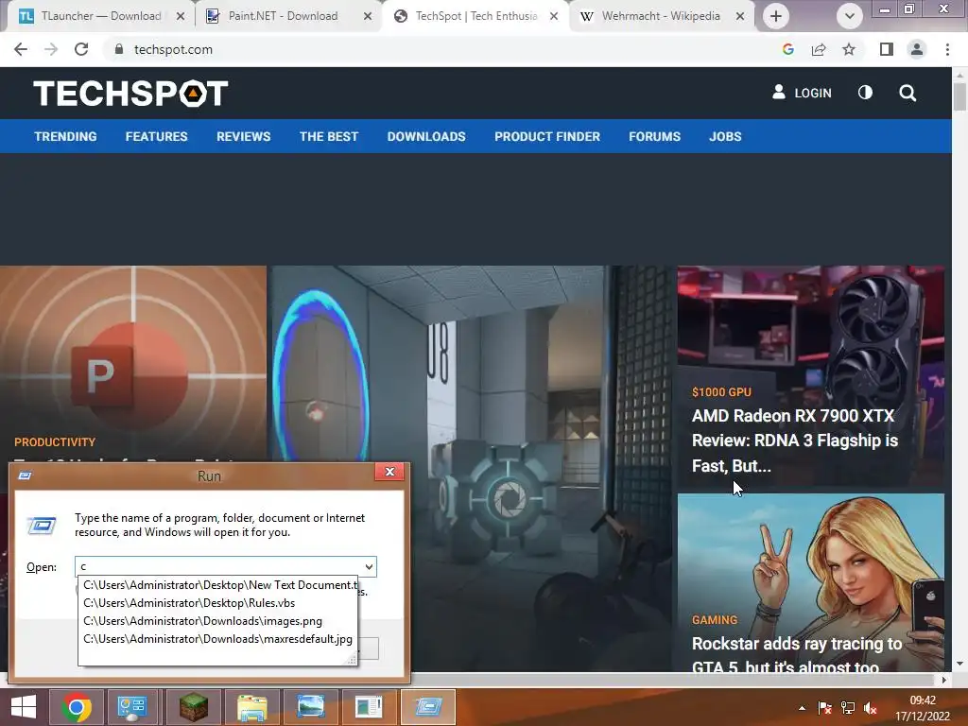Image resolution: width=968 pixels, height=726 pixels.
Task: Open the Minecraft grass block taskbar icon
Action: [193, 707]
